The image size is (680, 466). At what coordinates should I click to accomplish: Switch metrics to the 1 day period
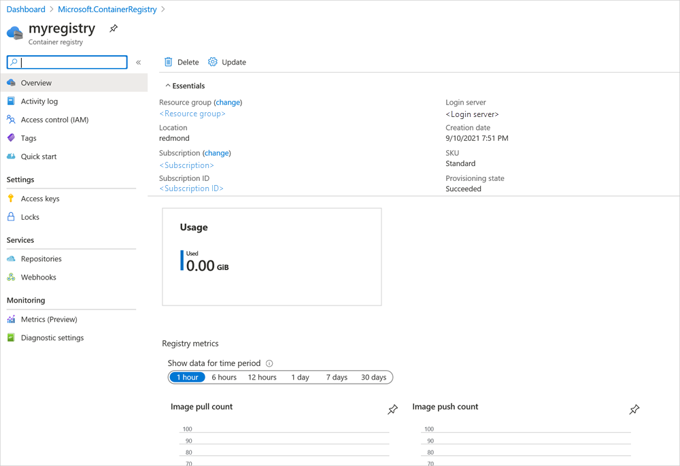[300, 377]
